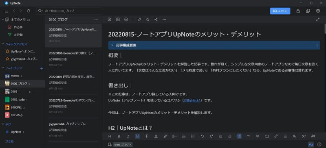Image resolution: width=326 pixels, height=148 pixels.
Task: Insert checkbox via editor top toolbar
Action: click(x=110, y=20)
